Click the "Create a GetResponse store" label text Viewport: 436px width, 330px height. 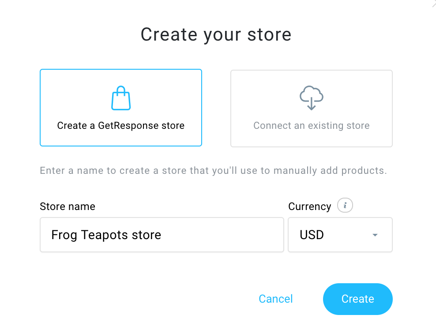pyautogui.click(x=120, y=126)
